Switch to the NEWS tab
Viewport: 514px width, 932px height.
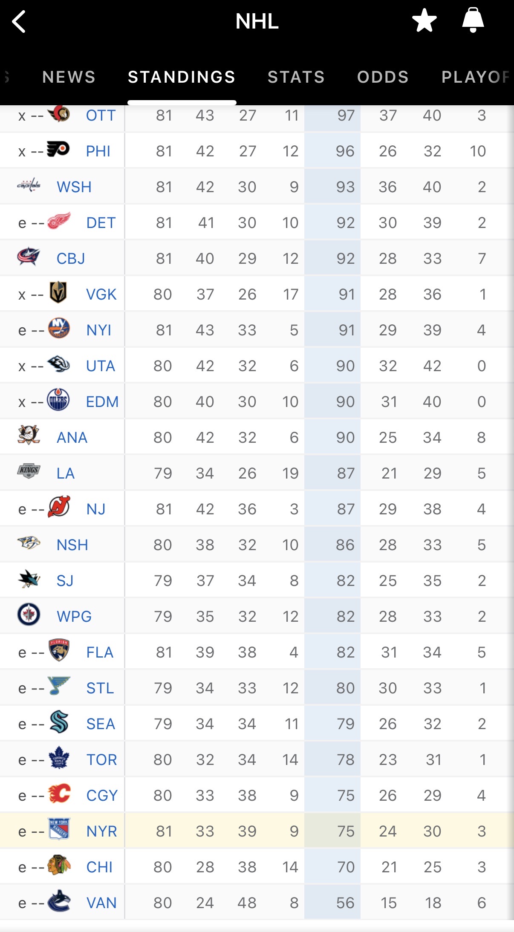[x=69, y=77]
